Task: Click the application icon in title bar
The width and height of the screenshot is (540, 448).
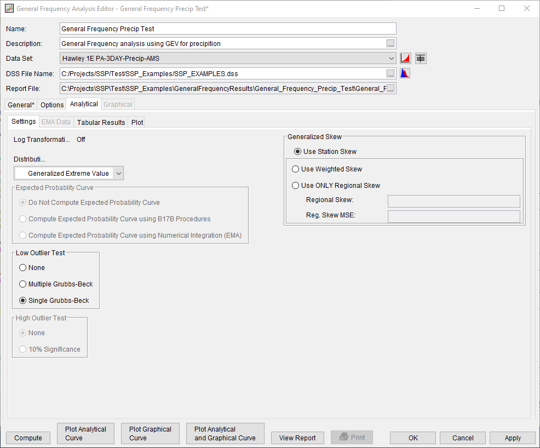Action: pyautogui.click(x=9, y=9)
